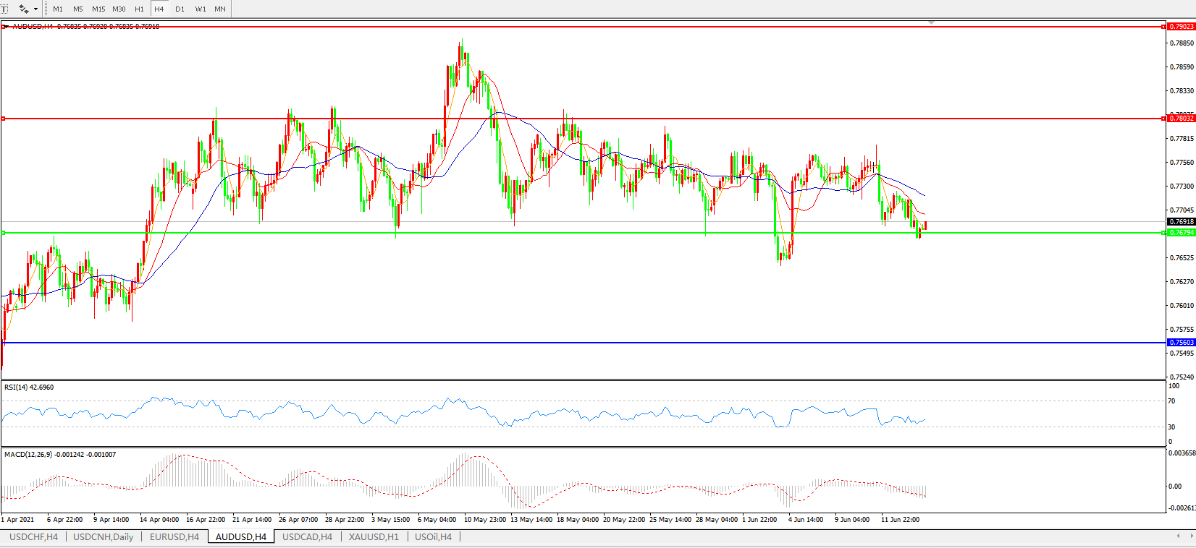This screenshot has height=548, width=1196.
Task: Select the text label tool icon
Action: click(x=4, y=9)
